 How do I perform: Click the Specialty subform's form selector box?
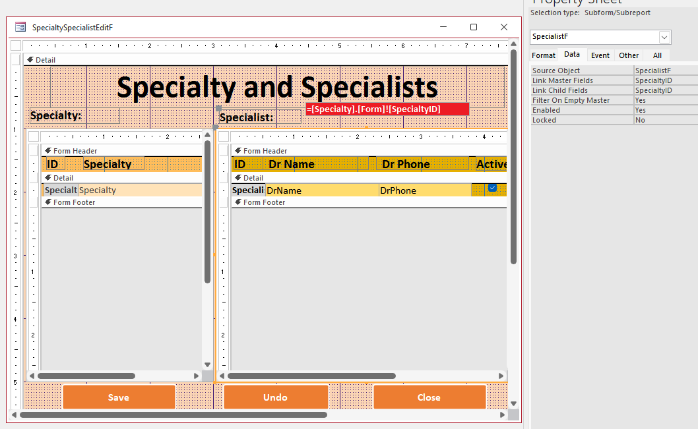34,136
